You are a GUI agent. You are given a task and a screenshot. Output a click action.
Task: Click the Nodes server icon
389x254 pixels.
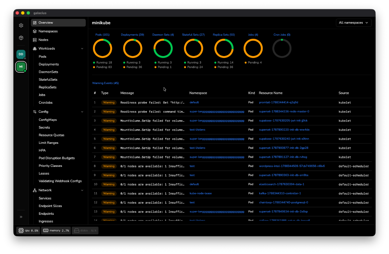(x=35, y=40)
